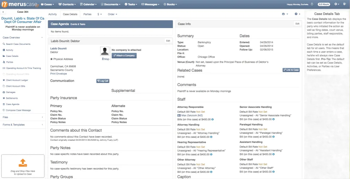Image resolution: width=350 pixels, height=179 pixels.
Task: Open the Calendar menu in top bar
Action: (x=88, y=4)
